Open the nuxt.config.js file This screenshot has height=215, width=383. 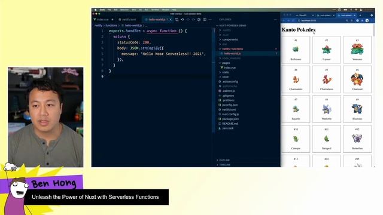(x=229, y=114)
